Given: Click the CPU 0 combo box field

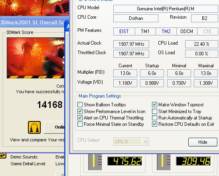Looking at the screenshot, I should point(131,142).
